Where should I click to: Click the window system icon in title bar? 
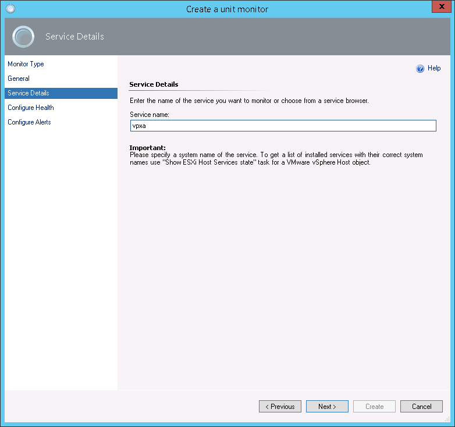click(x=10, y=9)
